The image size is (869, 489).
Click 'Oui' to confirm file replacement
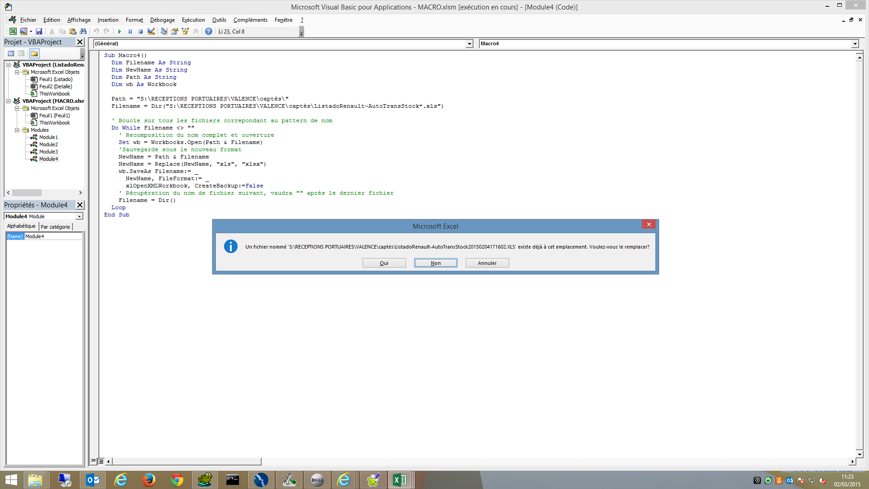click(384, 263)
